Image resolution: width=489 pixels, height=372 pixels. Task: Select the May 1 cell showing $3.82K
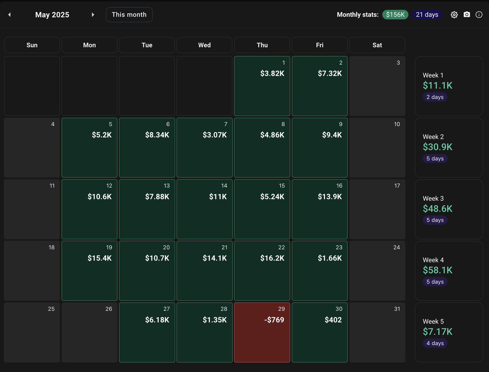(262, 86)
